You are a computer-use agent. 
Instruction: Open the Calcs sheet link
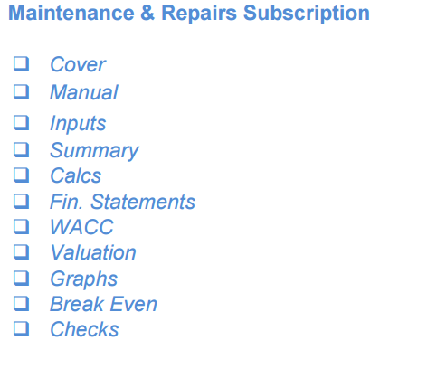(75, 175)
